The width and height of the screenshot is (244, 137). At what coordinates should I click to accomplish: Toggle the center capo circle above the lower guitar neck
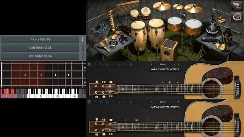point(136,120)
